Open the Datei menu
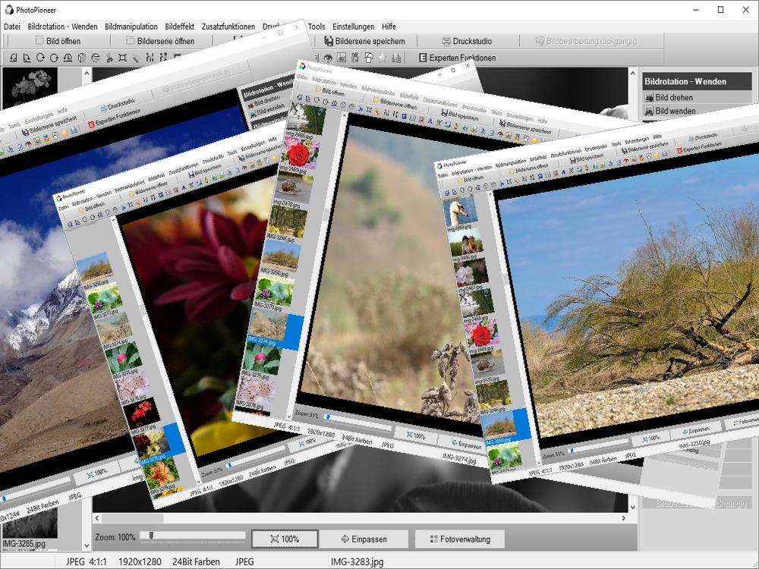Viewport: 759px width, 569px height. [12, 27]
